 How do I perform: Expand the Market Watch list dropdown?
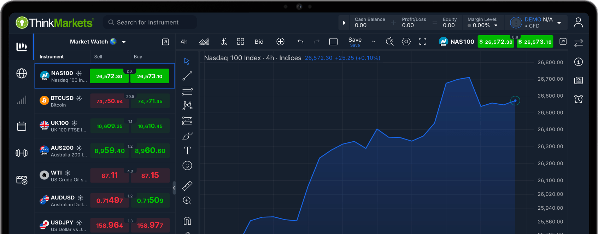pos(124,42)
